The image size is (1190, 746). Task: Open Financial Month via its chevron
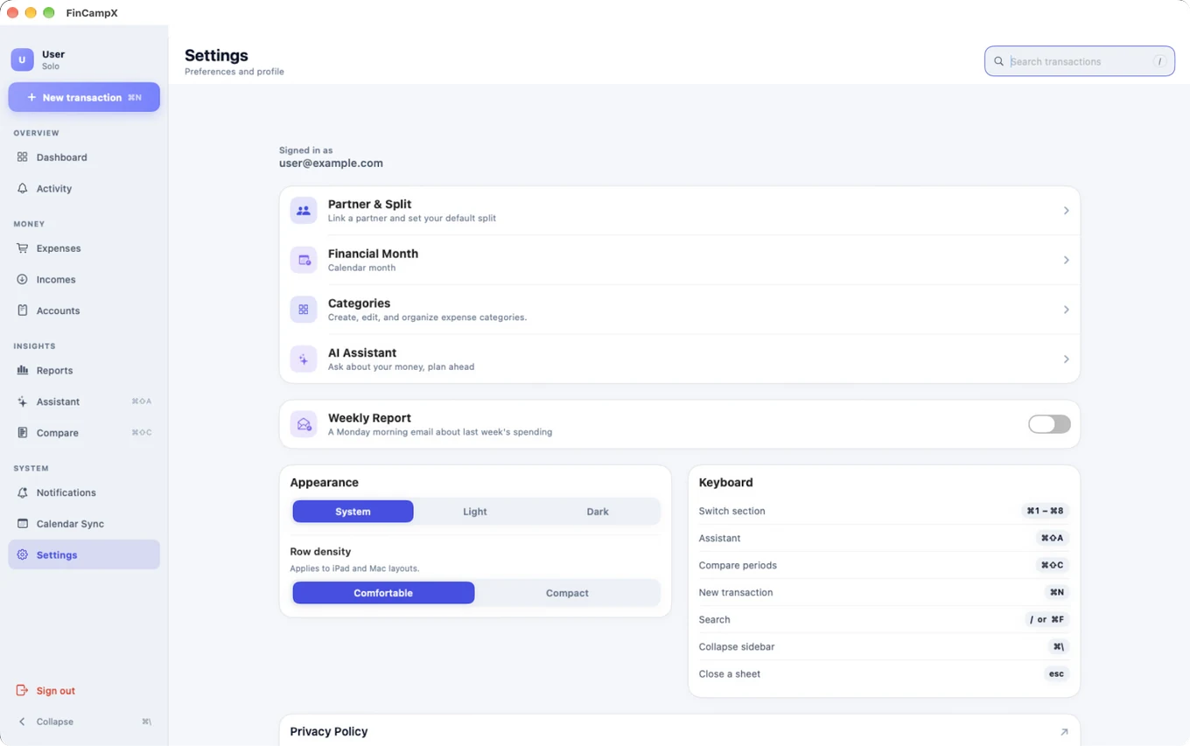click(1066, 260)
